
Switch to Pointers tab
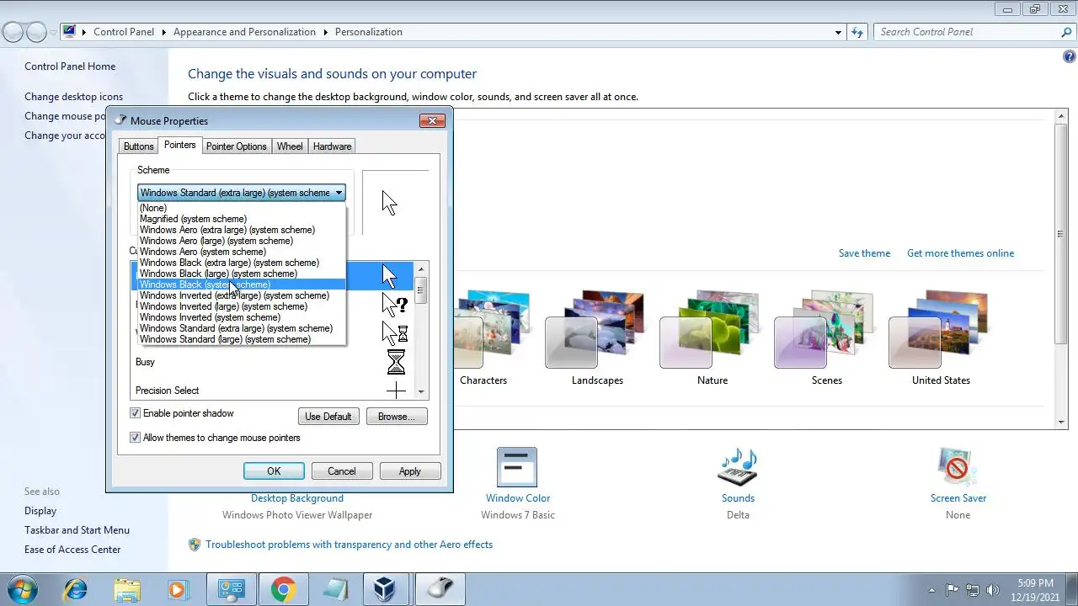[180, 145]
